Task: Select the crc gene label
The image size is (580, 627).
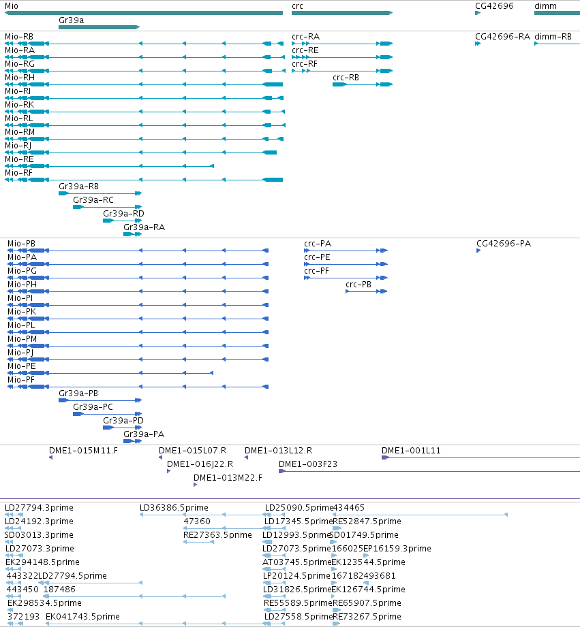Action: point(297,6)
